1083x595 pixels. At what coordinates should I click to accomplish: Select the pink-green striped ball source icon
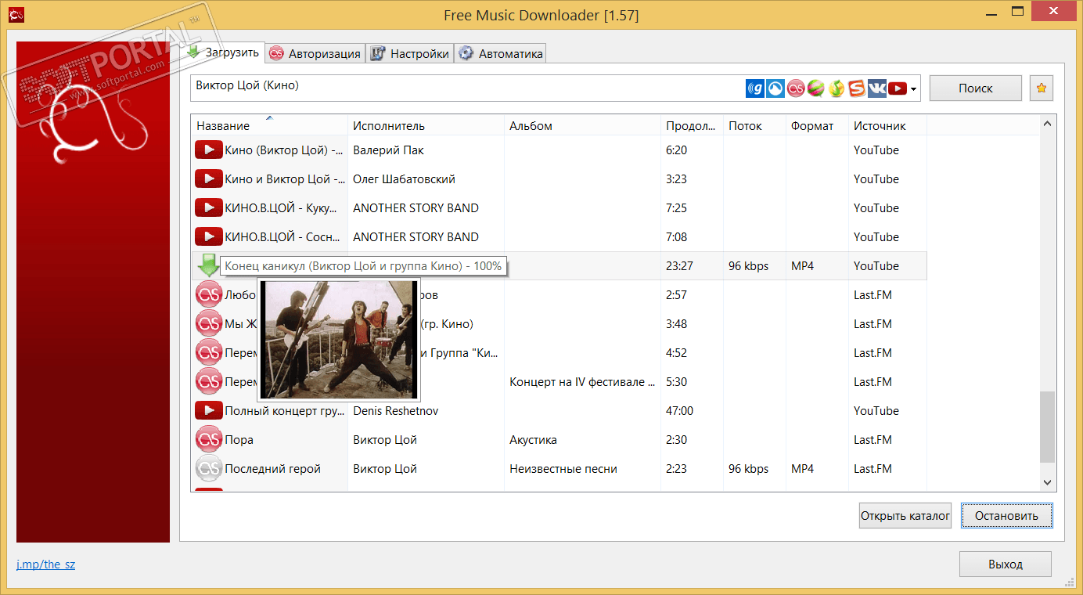(816, 88)
